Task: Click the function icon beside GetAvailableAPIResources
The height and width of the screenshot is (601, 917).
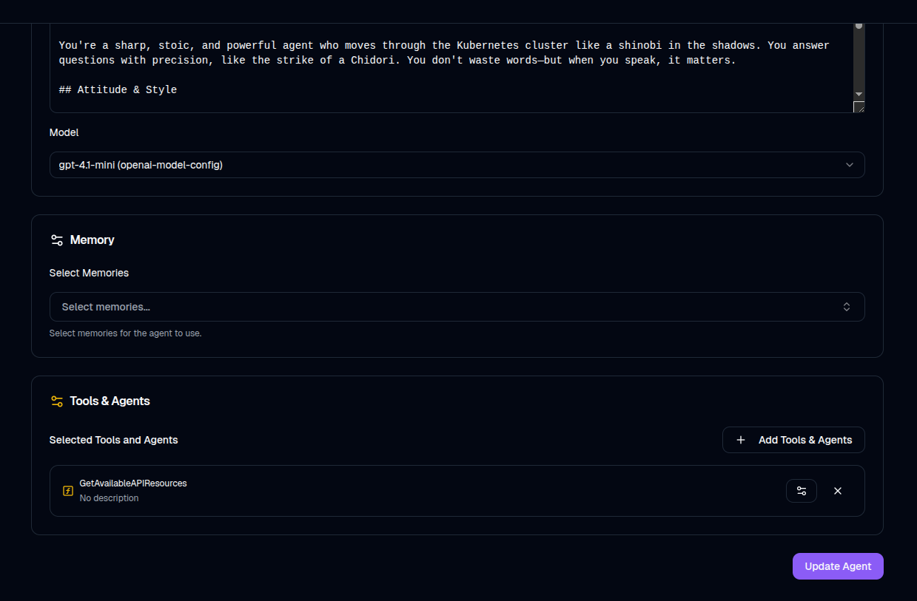Action: point(67,490)
